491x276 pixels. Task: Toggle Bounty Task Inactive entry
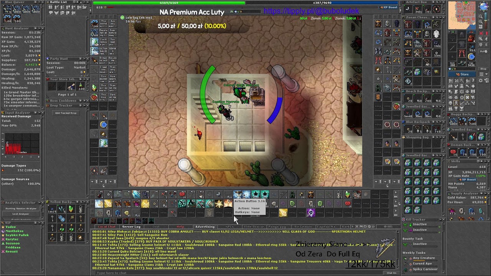click(x=420, y=244)
